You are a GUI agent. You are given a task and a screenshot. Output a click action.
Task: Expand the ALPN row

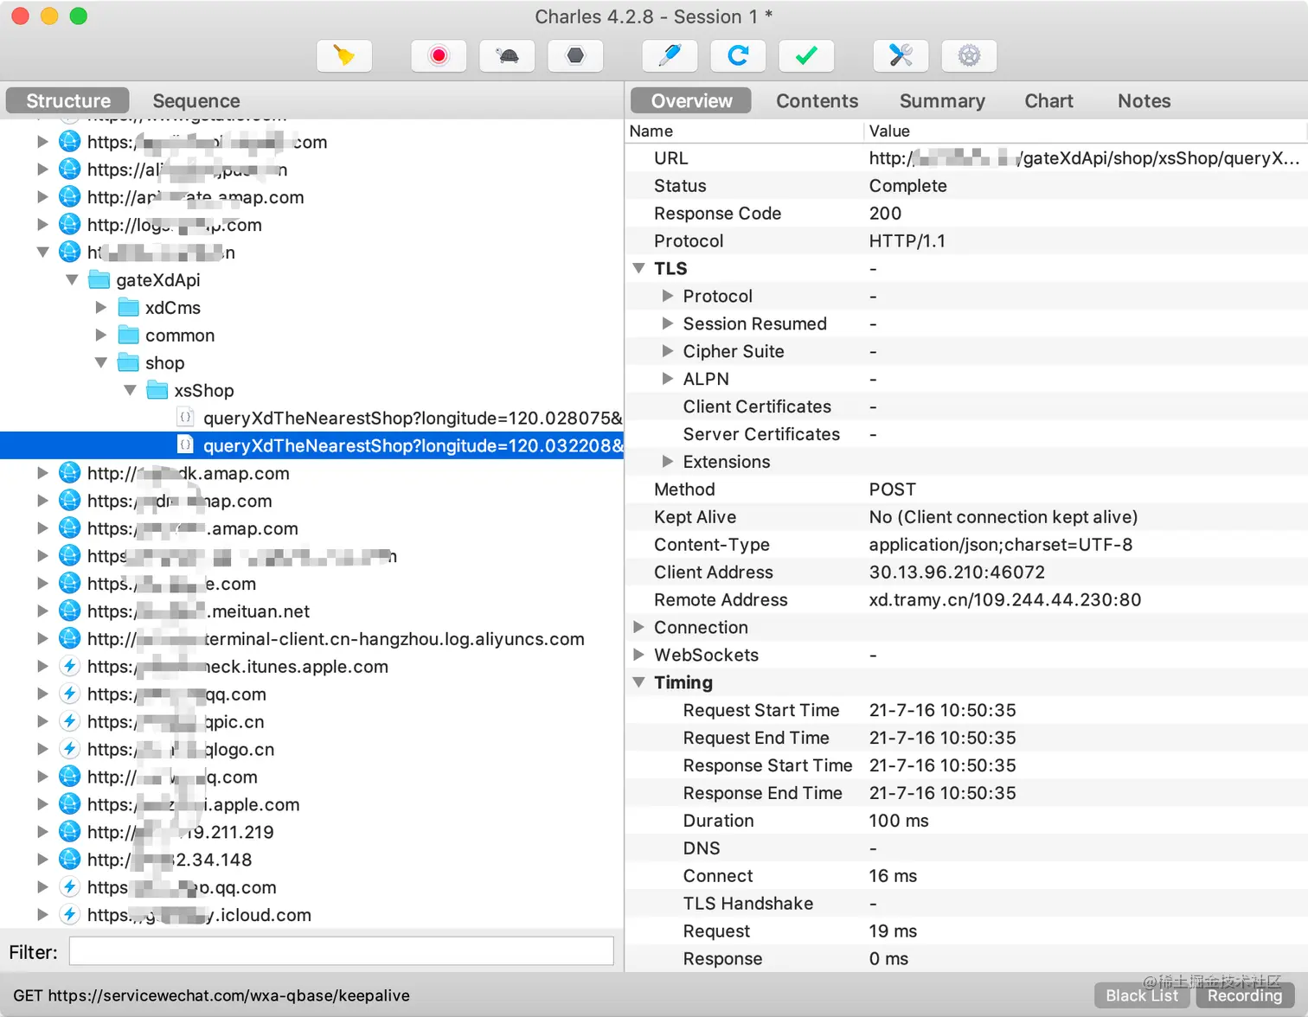click(668, 379)
